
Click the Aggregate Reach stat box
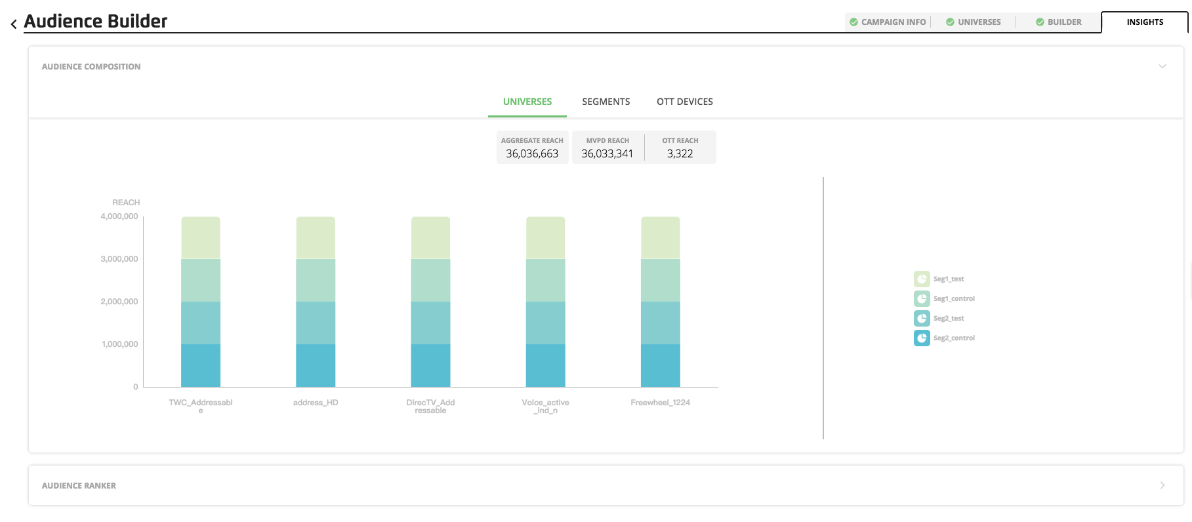532,147
